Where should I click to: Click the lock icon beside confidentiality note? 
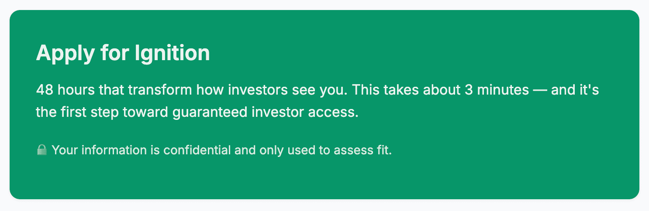point(41,150)
